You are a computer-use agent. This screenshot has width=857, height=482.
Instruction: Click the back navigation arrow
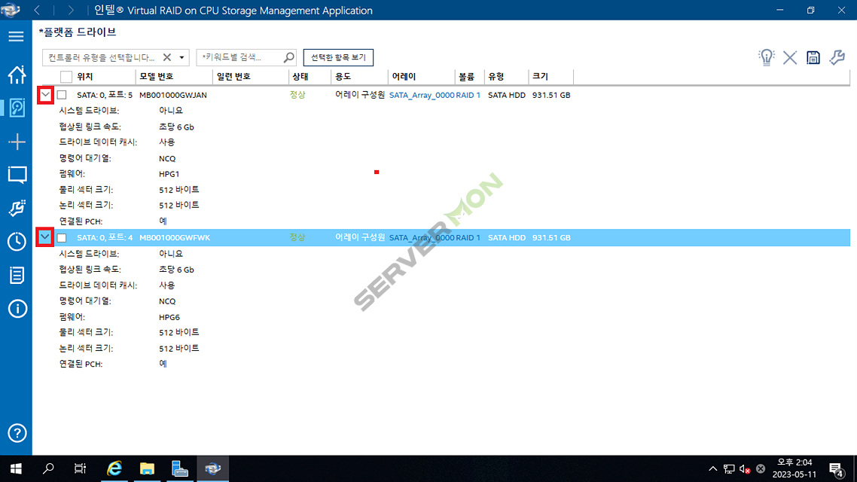(37, 11)
